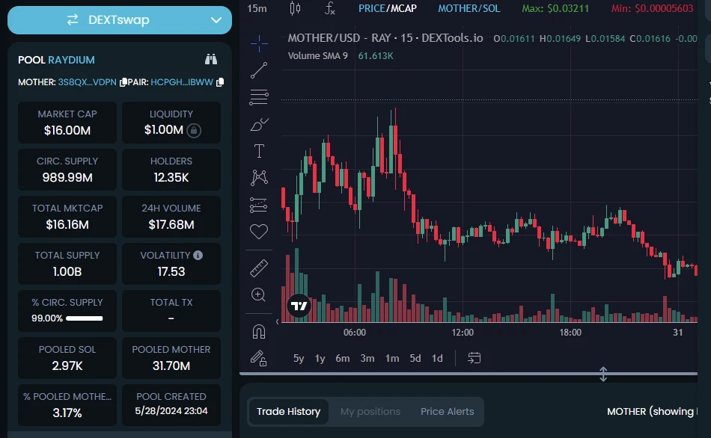Open the indicators fx menu
The width and height of the screenshot is (711, 438).
point(329,8)
